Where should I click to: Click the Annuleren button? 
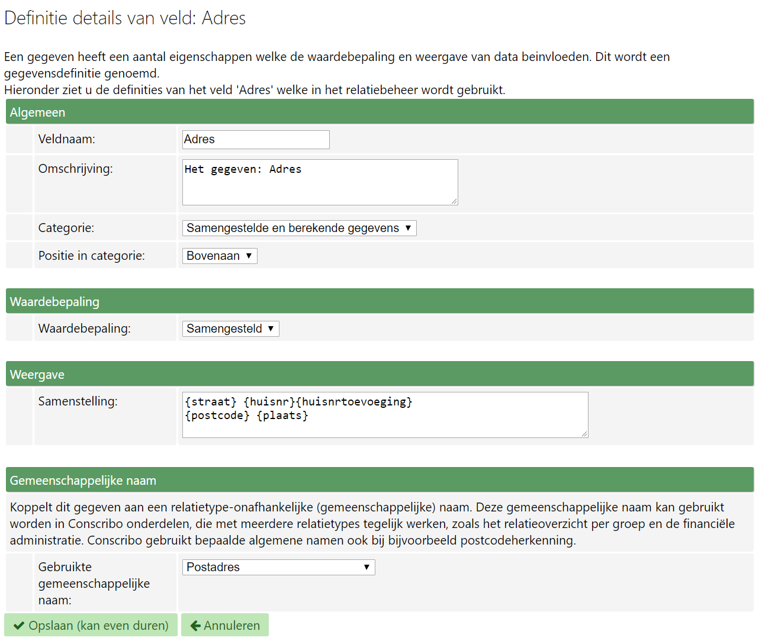click(x=225, y=626)
